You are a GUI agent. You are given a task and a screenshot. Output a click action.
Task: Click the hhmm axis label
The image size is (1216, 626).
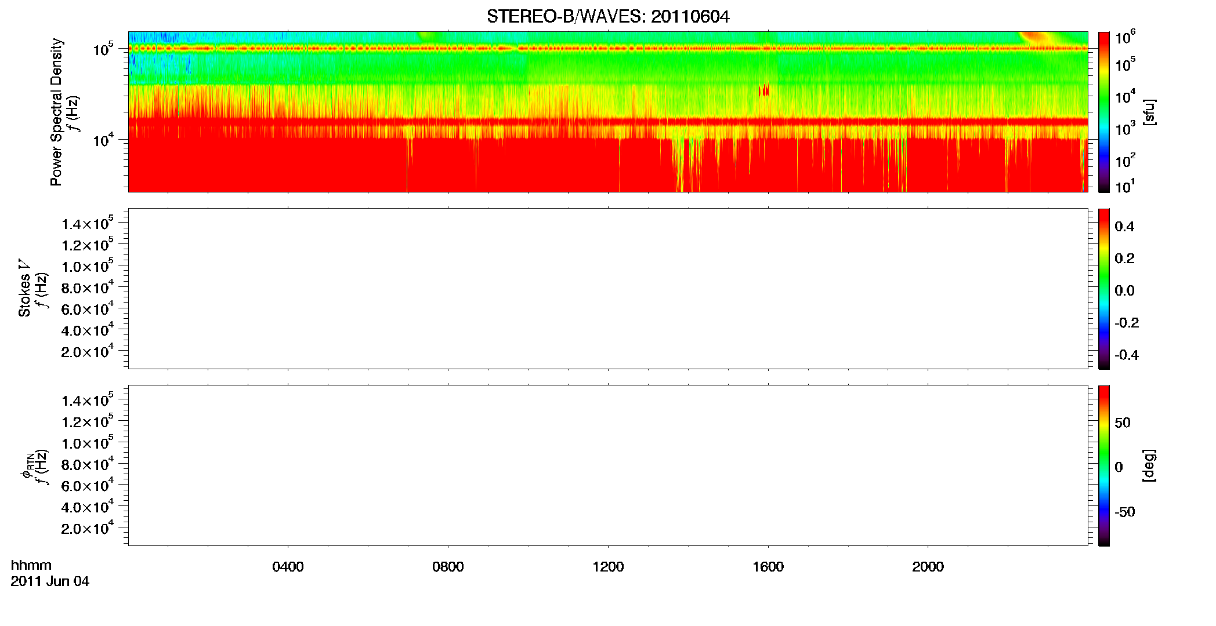click(x=31, y=566)
